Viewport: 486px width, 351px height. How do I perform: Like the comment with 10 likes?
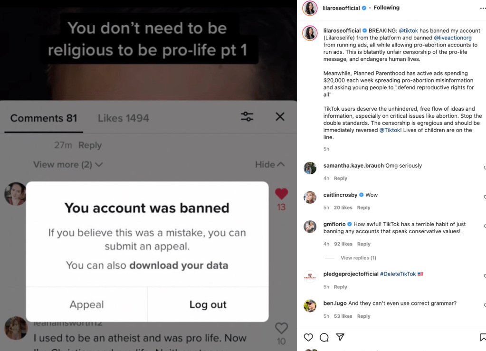tap(281, 328)
